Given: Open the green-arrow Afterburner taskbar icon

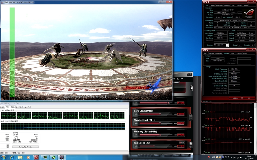Looking at the screenshot, I should (x=53, y=157).
